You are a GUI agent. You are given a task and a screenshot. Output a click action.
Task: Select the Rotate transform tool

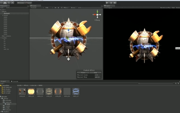pos(9,3)
